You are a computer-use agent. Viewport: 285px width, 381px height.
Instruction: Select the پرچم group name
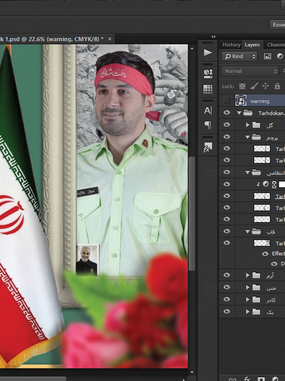point(272,138)
